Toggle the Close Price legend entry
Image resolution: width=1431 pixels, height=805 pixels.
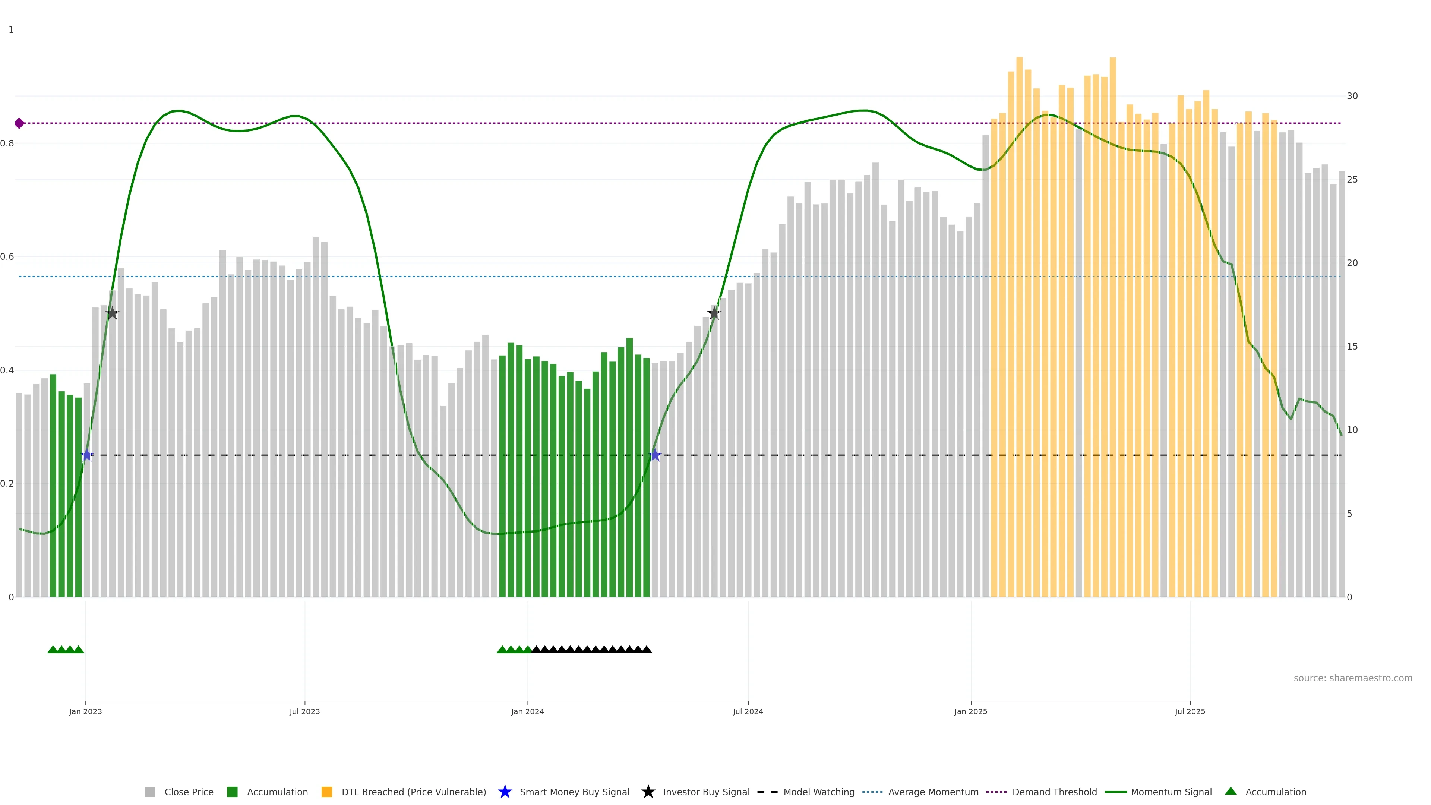point(188,792)
